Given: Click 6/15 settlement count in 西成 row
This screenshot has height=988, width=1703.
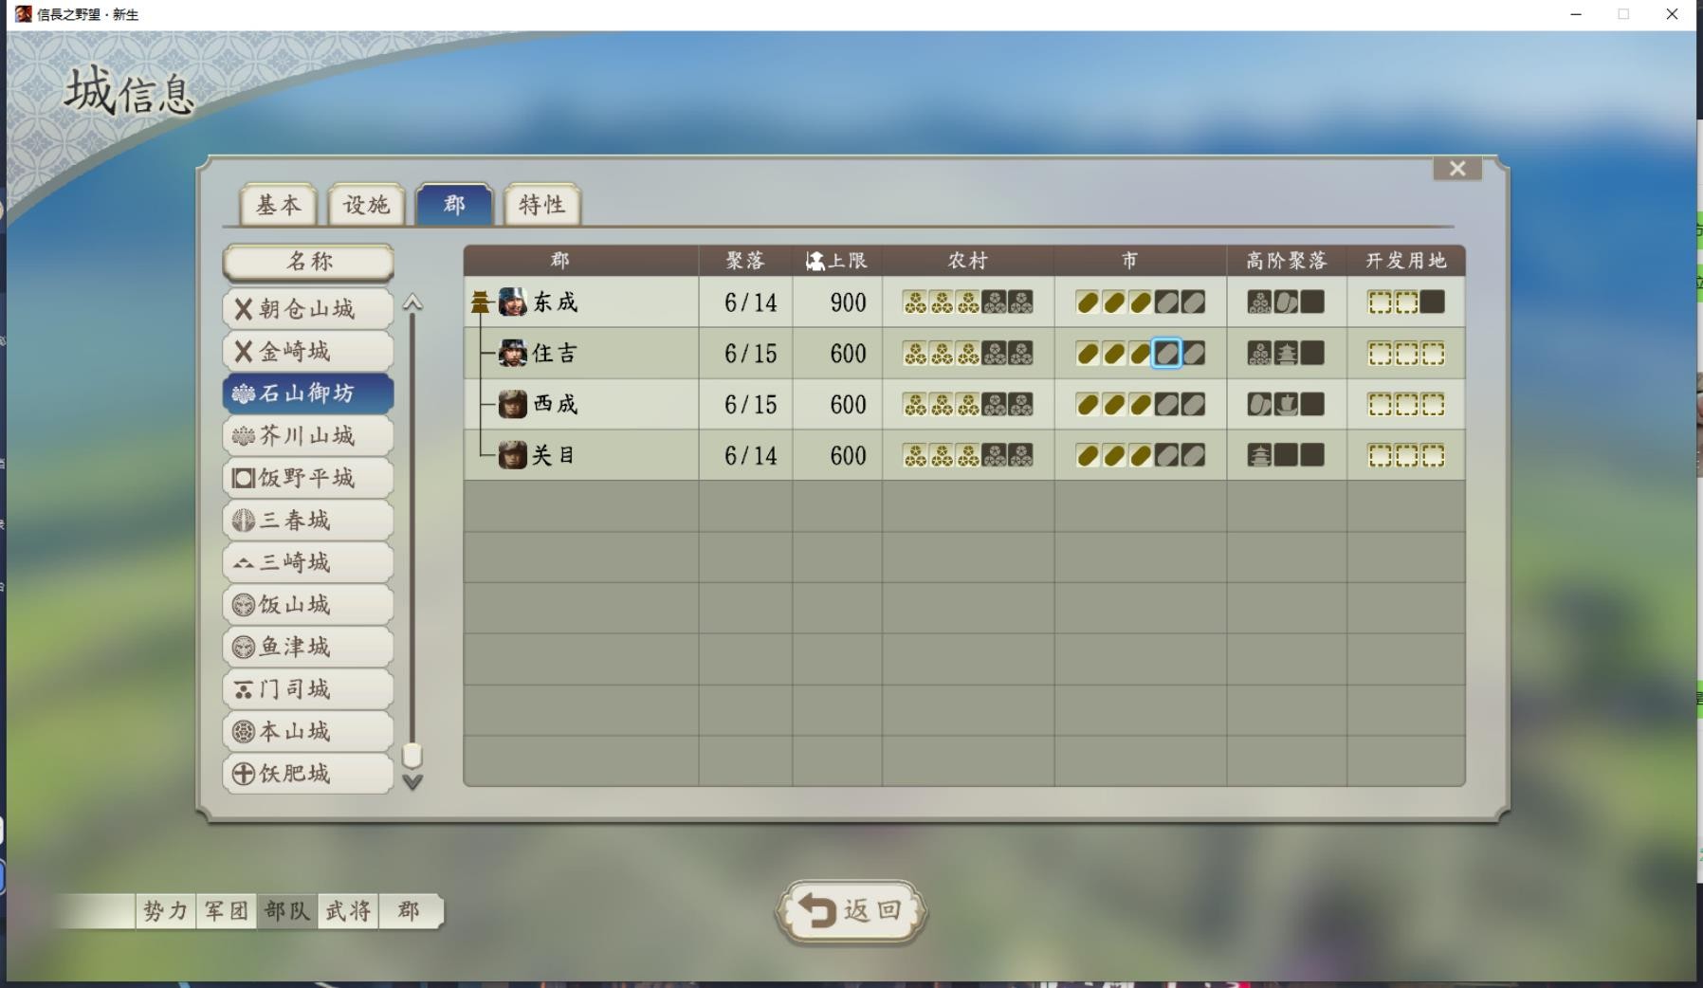Looking at the screenshot, I should [x=750, y=404].
